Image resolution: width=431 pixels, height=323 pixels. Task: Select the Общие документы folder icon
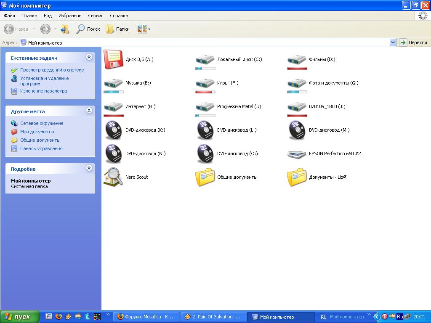click(205, 177)
